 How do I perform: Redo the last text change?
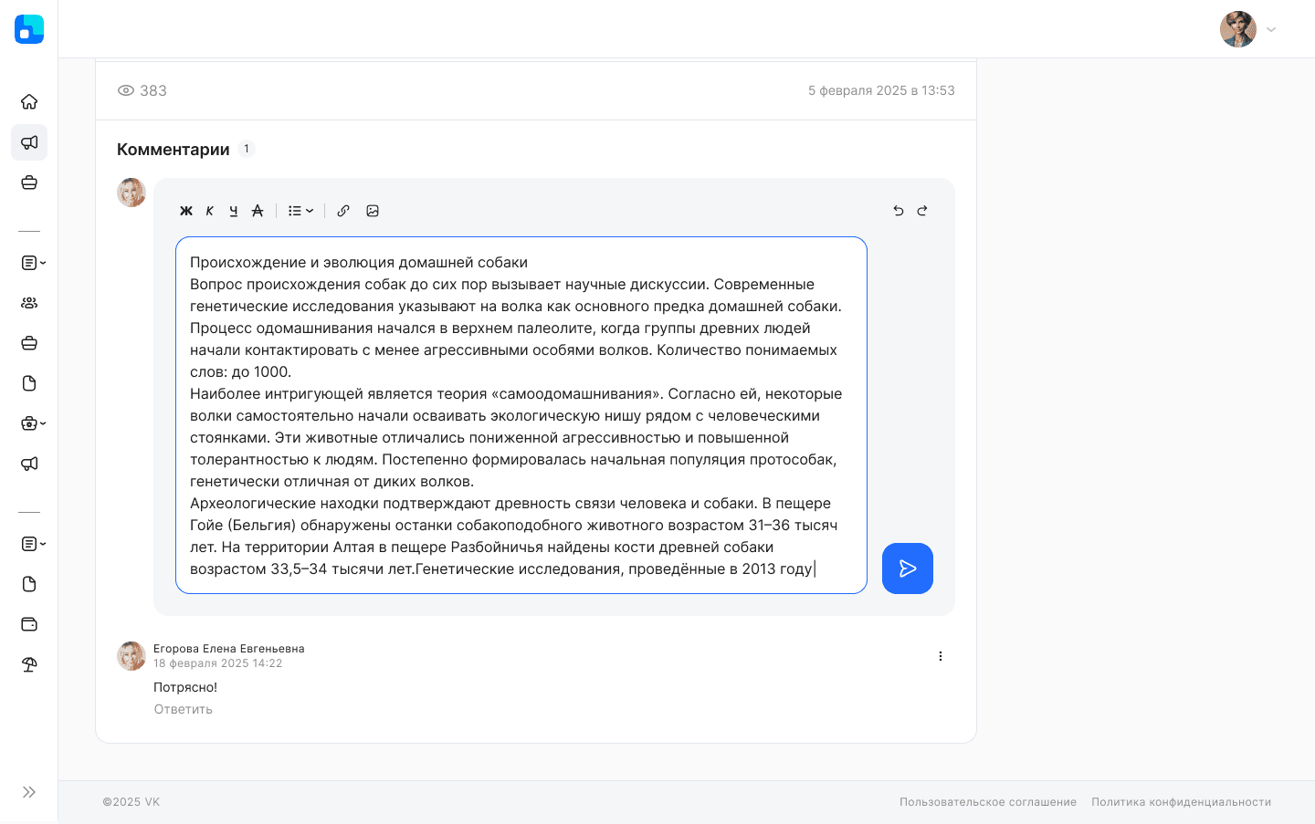[x=922, y=211]
